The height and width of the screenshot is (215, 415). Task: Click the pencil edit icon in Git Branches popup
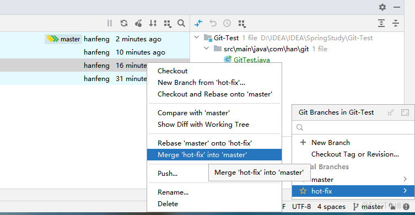(391, 112)
